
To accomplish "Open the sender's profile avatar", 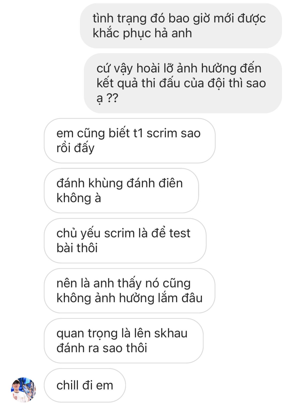I will 24,389.
